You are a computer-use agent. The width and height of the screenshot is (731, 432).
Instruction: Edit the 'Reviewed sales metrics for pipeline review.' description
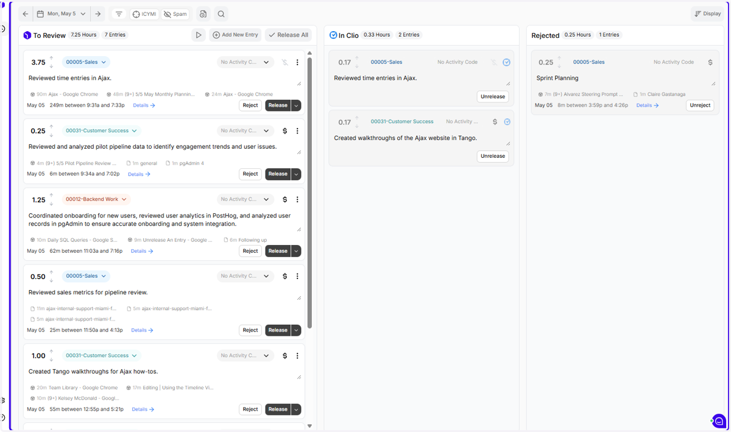[x=164, y=293]
